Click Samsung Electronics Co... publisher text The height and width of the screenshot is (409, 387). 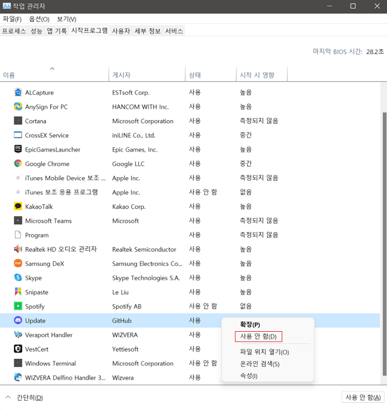[147, 264]
